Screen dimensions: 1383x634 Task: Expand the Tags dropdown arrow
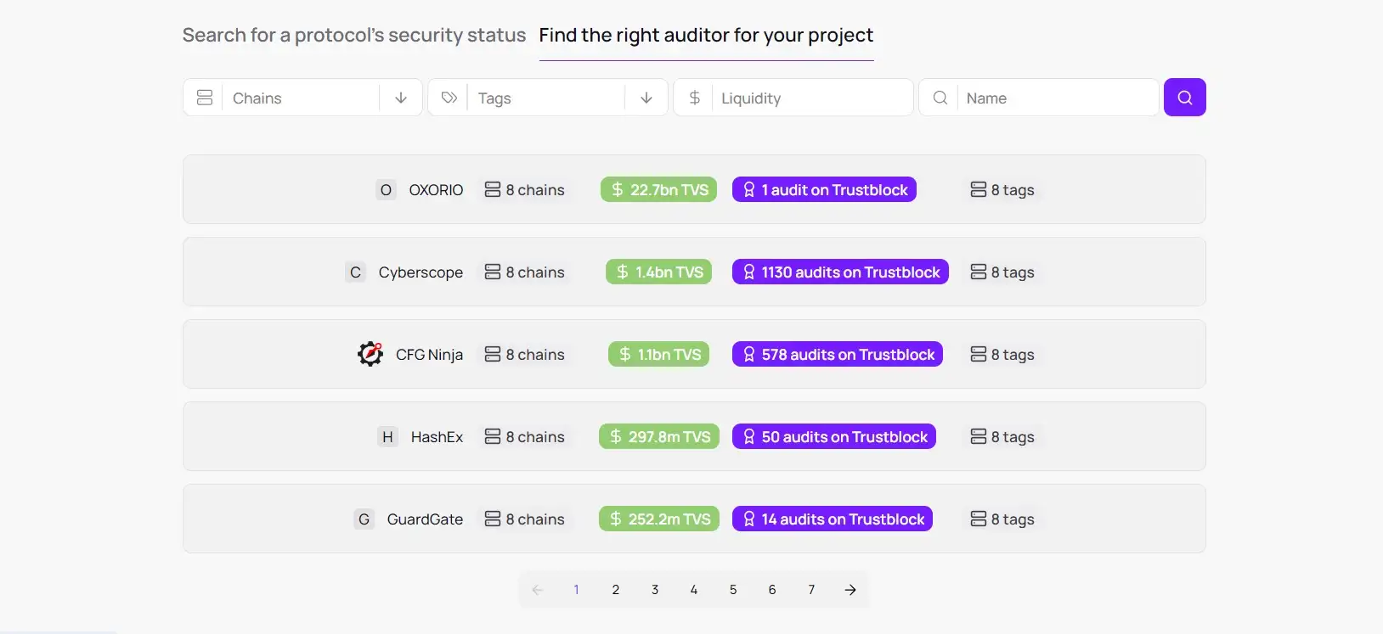(646, 98)
